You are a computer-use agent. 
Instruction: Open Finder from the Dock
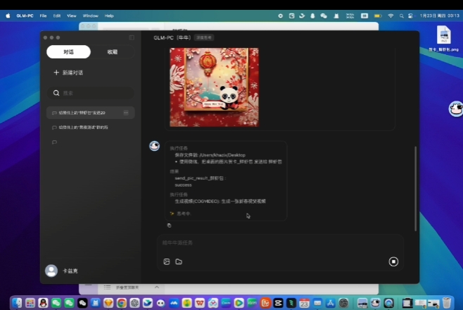17,303
